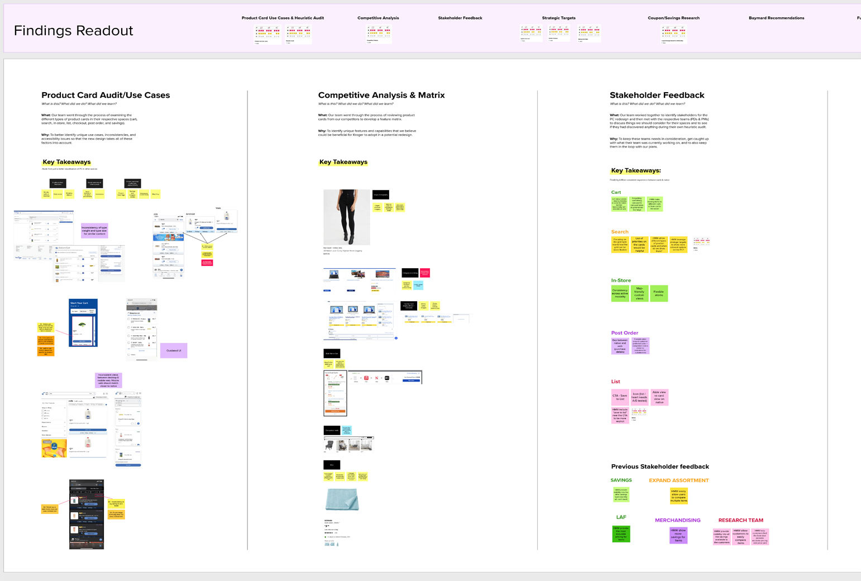Image resolution: width=861 pixels, height=581 pixels.
Task: Select the 'Aisle view vs card view on native' sticky
Action: (659, 397)
